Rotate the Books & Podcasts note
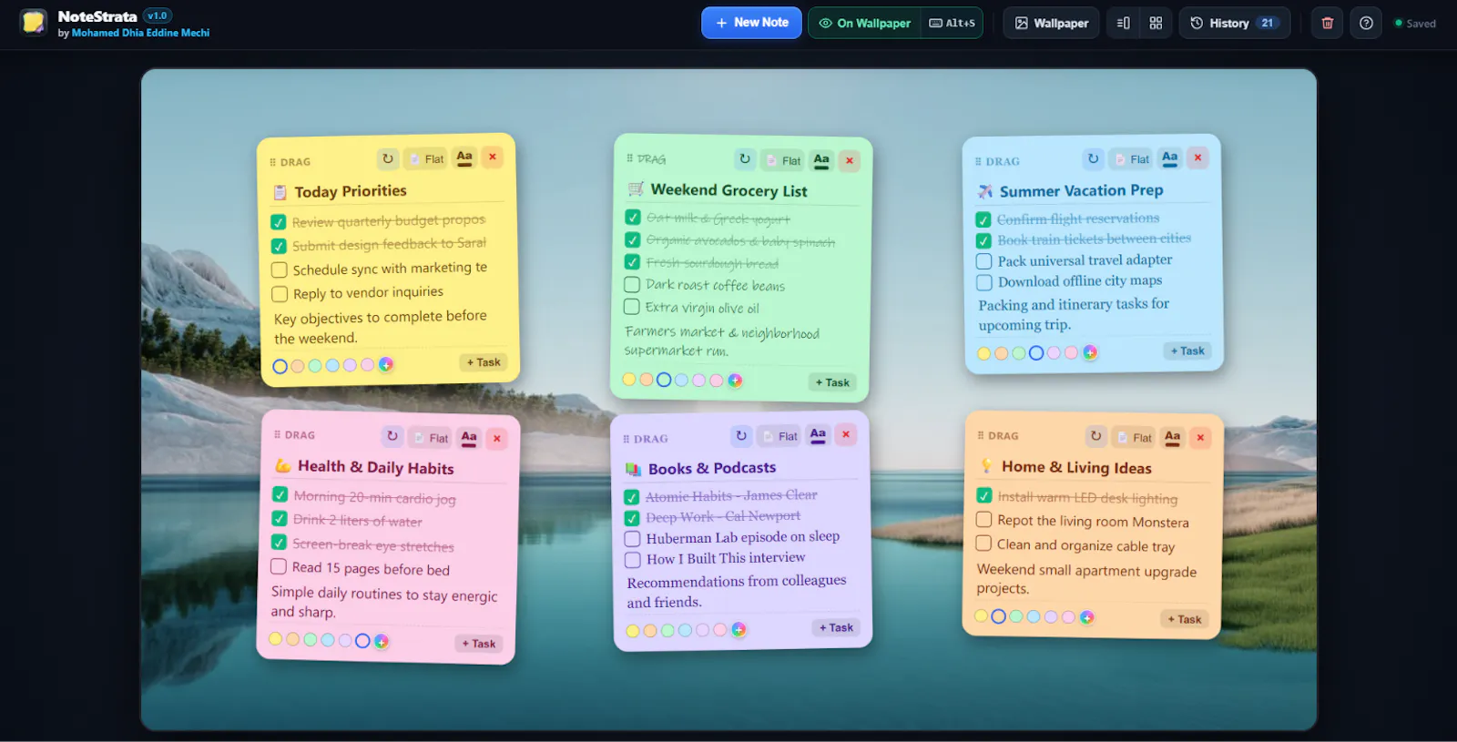This screenshot has height=742, width=1457. pos(741,436)
